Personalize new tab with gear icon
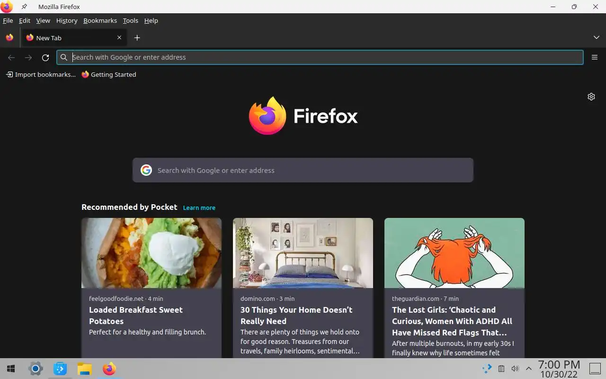606x379 pixels. [591, 97]
